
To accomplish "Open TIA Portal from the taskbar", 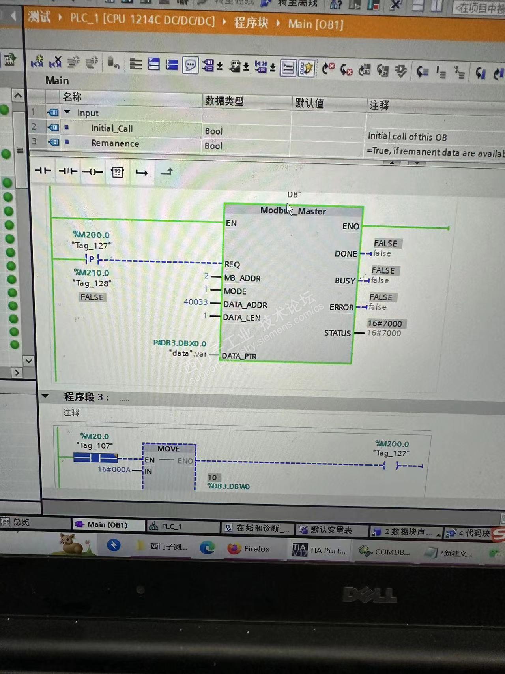I will (x=320, y=550).
